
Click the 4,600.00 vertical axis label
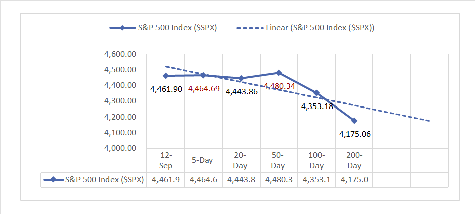coord(120,54)
